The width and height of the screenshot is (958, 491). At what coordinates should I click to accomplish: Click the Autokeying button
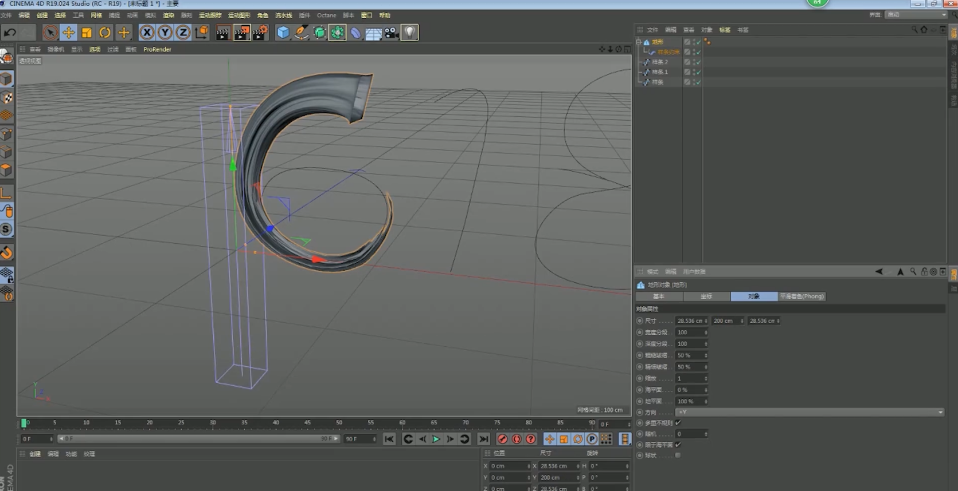[x=517, y=439]
